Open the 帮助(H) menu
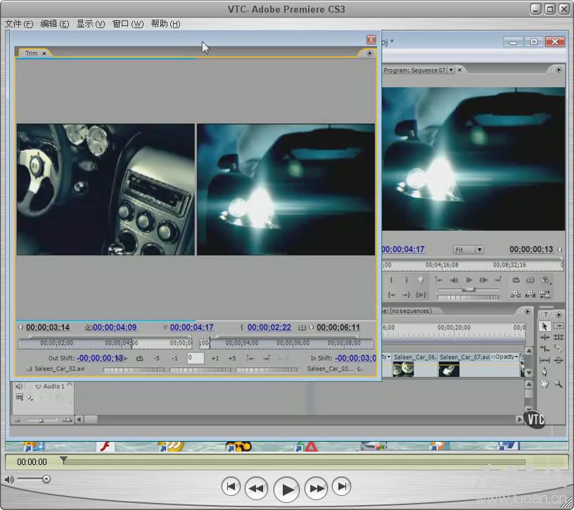The height and width of the screenshot is (510, 574). click(x=165, y=24)
